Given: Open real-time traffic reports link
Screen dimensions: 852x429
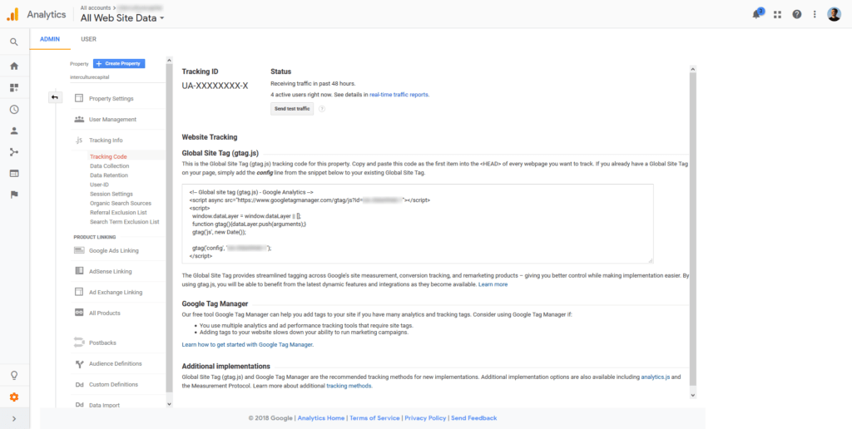Looking at the screenshot, I should (x=399, y=95).
